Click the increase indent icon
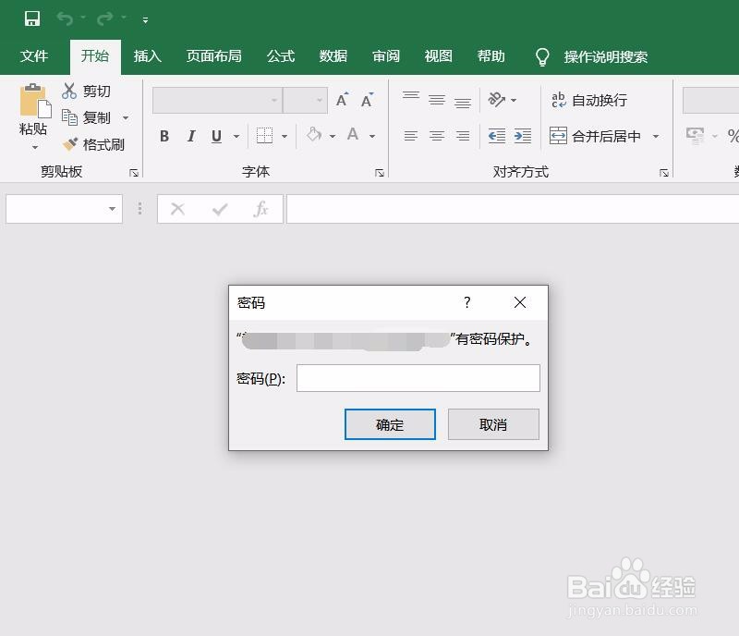 (523, 136)
